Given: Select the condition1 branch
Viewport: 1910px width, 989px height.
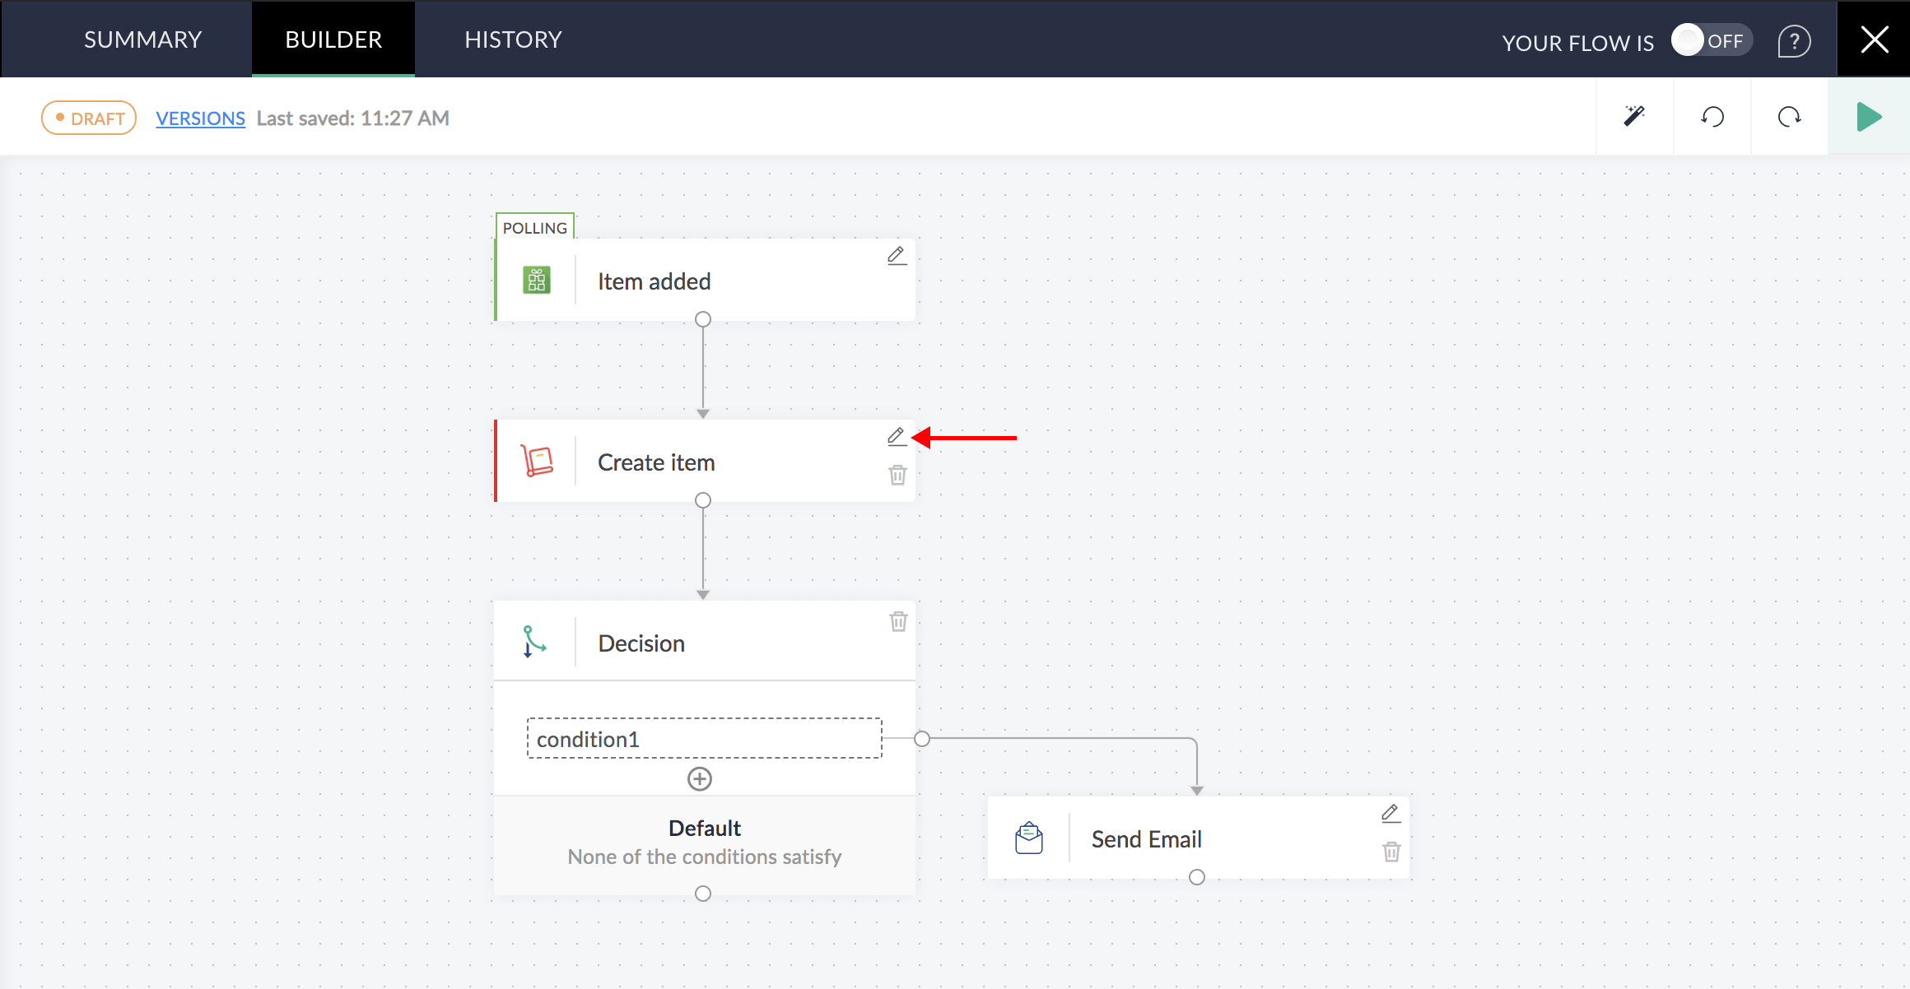Looking at the screenshot, I should (x=704, y=738).
